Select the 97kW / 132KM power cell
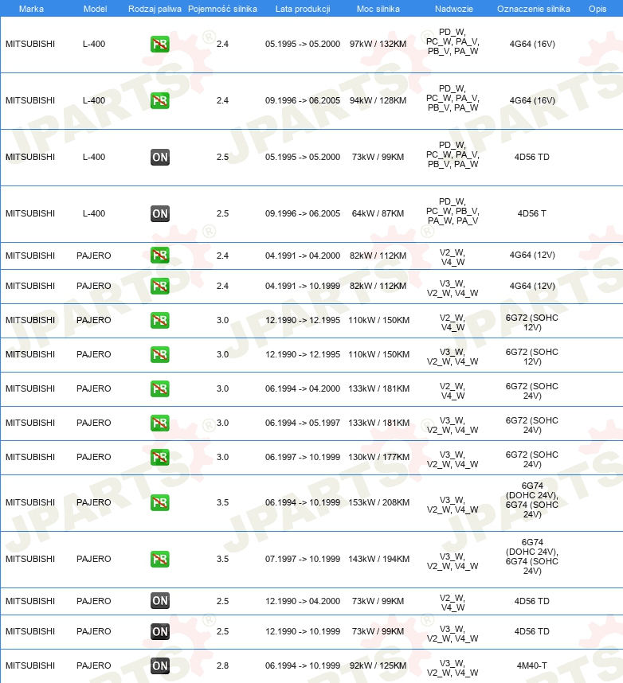Image resolution: width=623 pixels, height=683 pixels. coord(378,44)
